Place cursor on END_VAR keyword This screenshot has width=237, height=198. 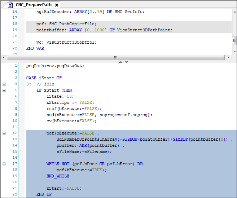35,48
